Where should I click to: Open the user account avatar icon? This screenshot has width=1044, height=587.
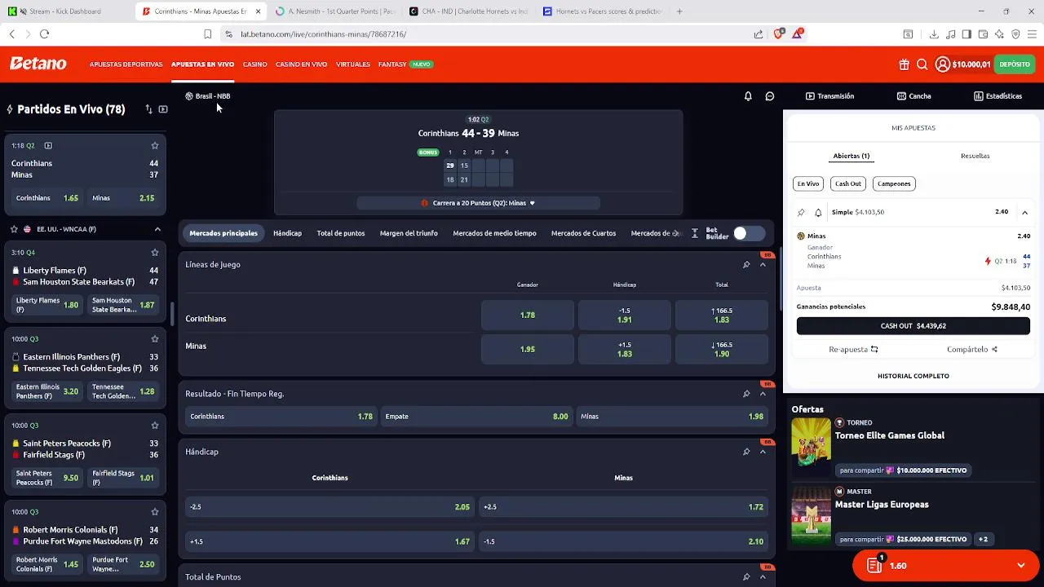(x=942, y=64)
